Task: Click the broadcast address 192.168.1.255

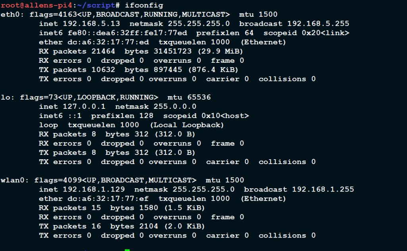Action: coord(323,189)
